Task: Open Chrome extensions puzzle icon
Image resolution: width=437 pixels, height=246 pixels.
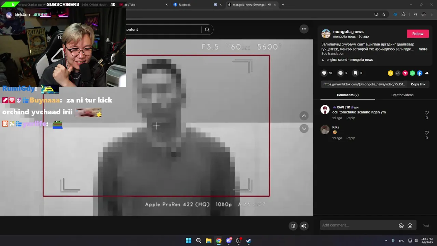Action: click(x=403, y=14)
